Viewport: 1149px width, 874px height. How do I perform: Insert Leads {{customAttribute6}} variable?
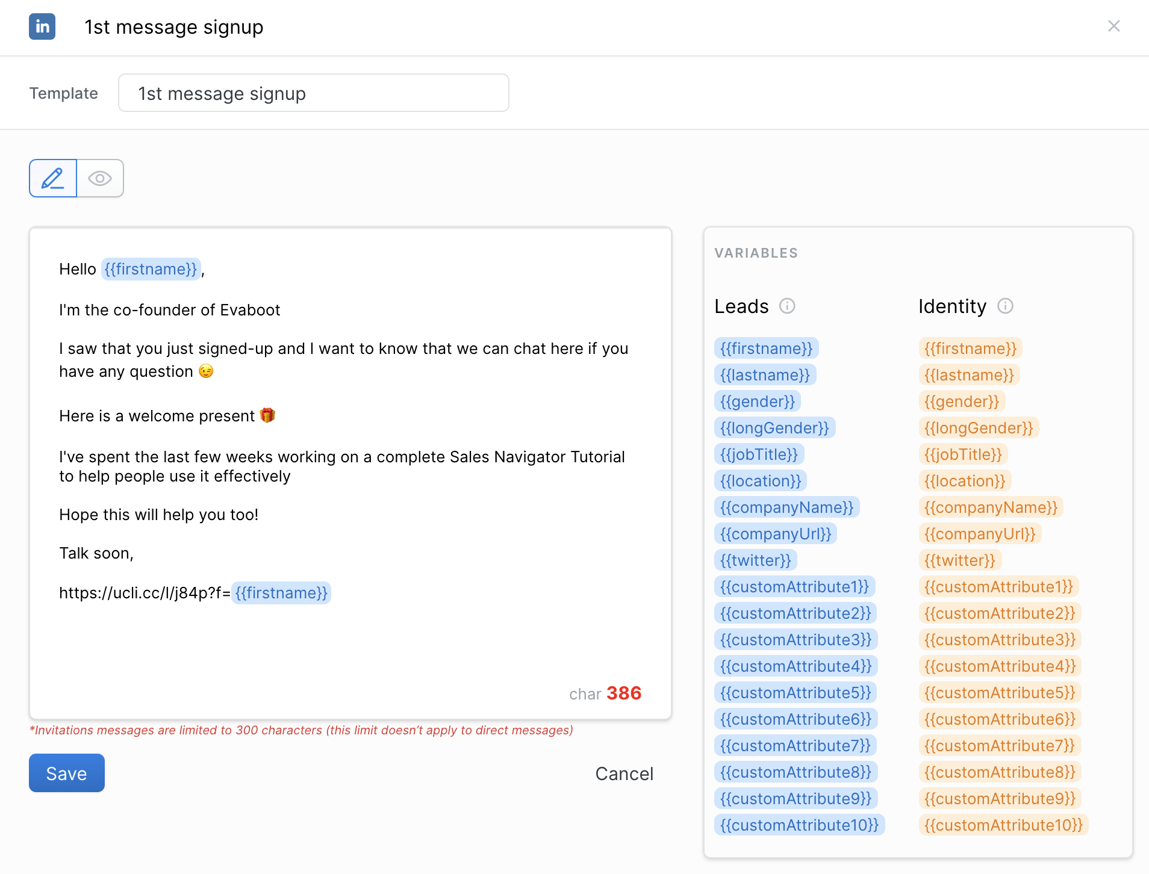pos(796,719)
